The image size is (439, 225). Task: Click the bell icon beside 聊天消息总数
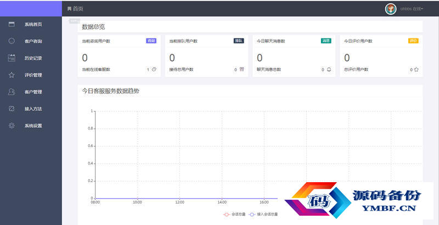coord(329,69)
